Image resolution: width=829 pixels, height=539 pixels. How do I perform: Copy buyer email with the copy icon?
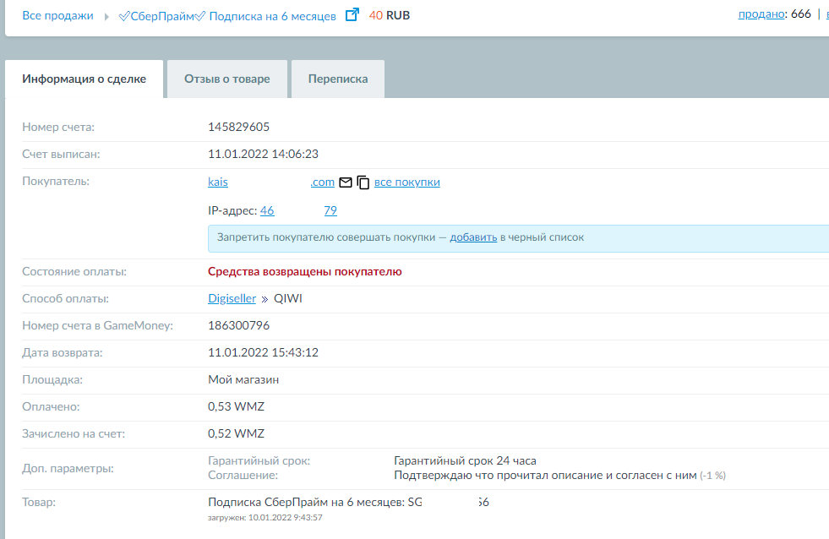click(363, 182)
